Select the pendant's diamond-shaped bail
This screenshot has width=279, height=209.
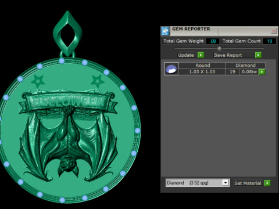(x=67, y=34)
